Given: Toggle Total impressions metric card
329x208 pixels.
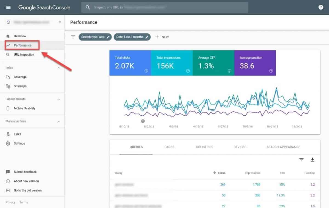Looking at the screenshot, I should (172, 63).
